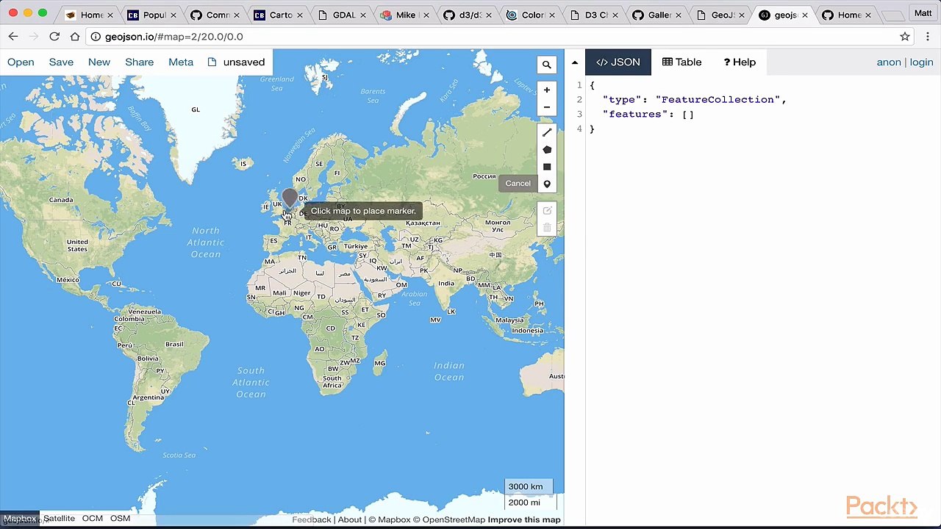This screenshot has width=941, height=529.
Task: Click the delete layers trash icon
Action: [x=546, y=228]
